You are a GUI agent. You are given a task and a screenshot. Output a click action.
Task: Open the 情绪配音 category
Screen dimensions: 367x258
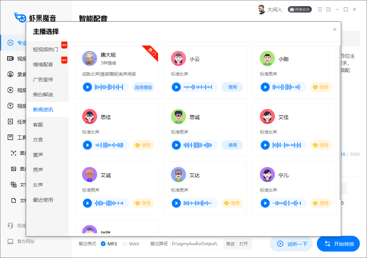tap(48, 64)
